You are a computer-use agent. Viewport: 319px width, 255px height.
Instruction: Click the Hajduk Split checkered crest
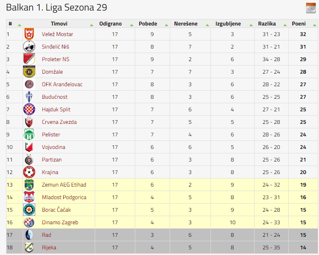(x=29, y=109)
